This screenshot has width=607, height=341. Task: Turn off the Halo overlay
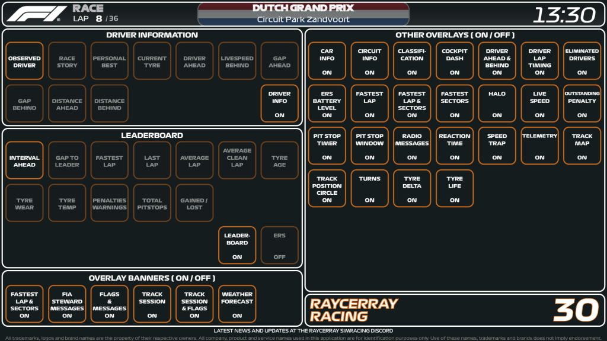click(x=497, y=103)
